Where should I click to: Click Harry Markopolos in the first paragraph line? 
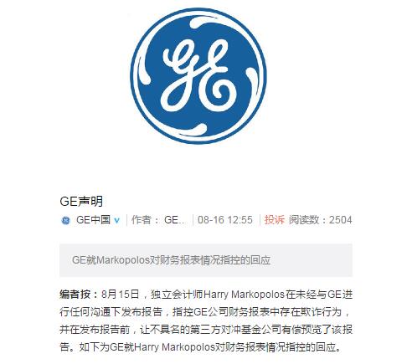tap(245, 295)
